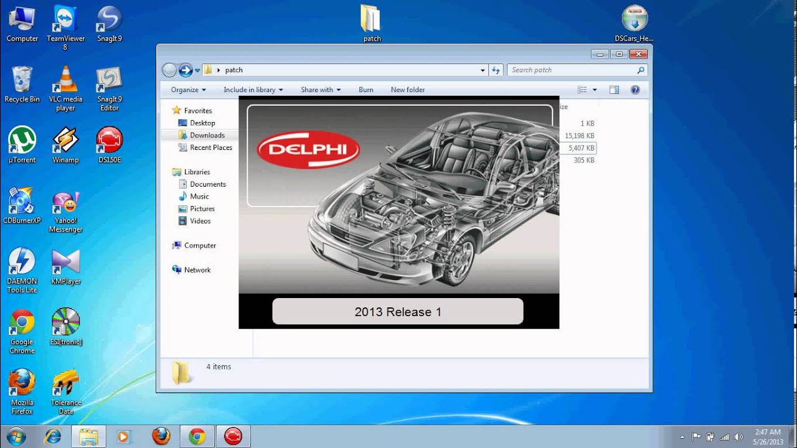This screenshot has width=797, height=448.
Task: Expand the change view options arrow
Action: click(595, 90)
